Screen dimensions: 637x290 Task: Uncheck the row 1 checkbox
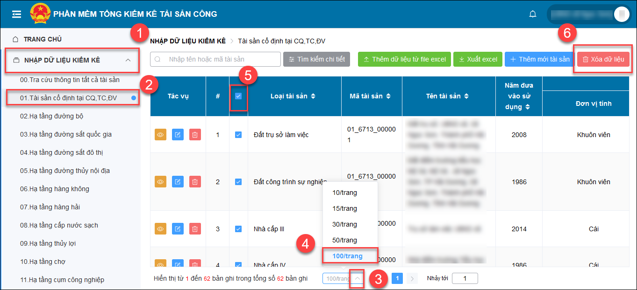238,135
